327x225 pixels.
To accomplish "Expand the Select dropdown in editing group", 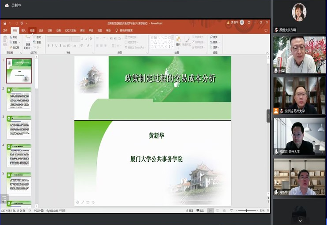I will coord(215,47).
